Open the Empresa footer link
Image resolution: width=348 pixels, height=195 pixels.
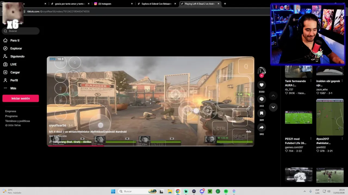coord(11,111)
